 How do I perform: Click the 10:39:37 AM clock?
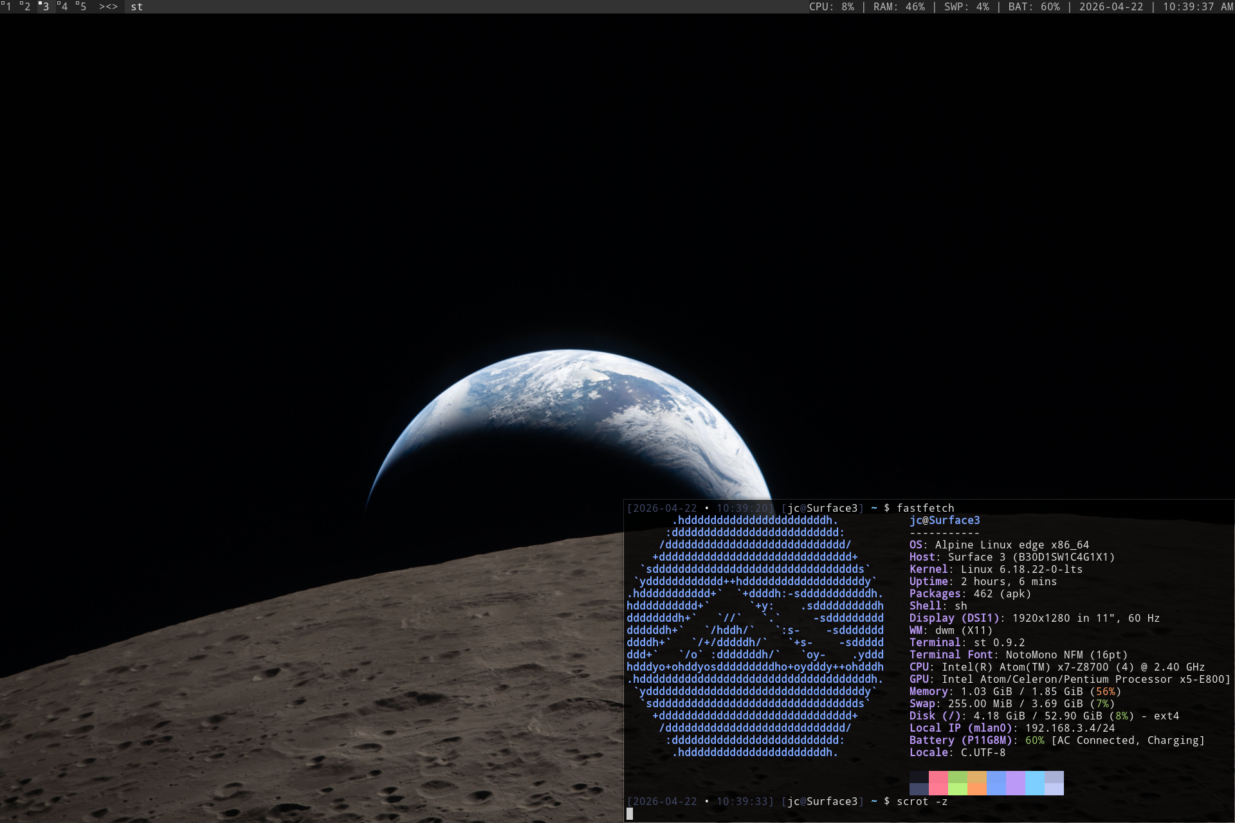pyautogui.click(x=1197, y=6)
